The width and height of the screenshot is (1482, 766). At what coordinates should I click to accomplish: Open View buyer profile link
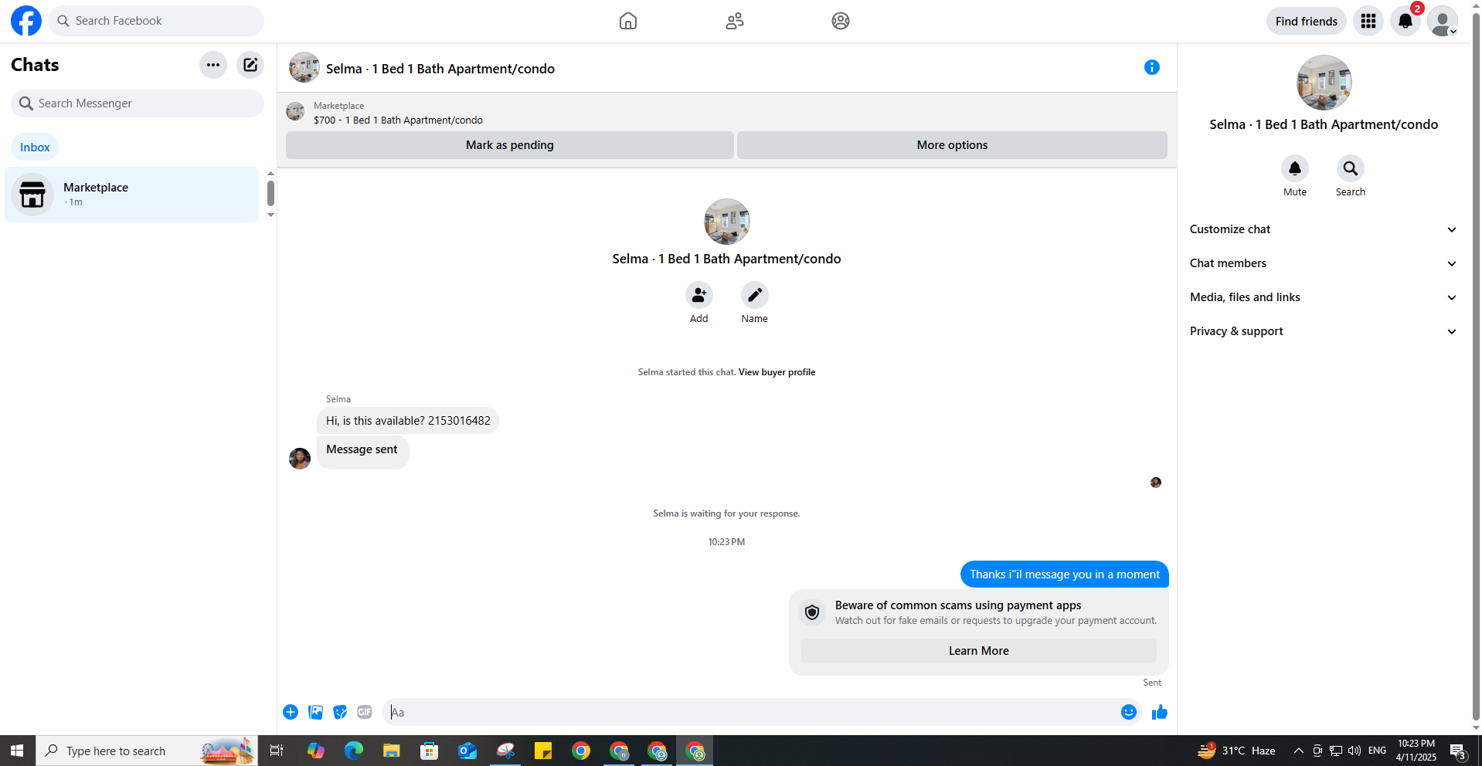(x=777, y=372)
